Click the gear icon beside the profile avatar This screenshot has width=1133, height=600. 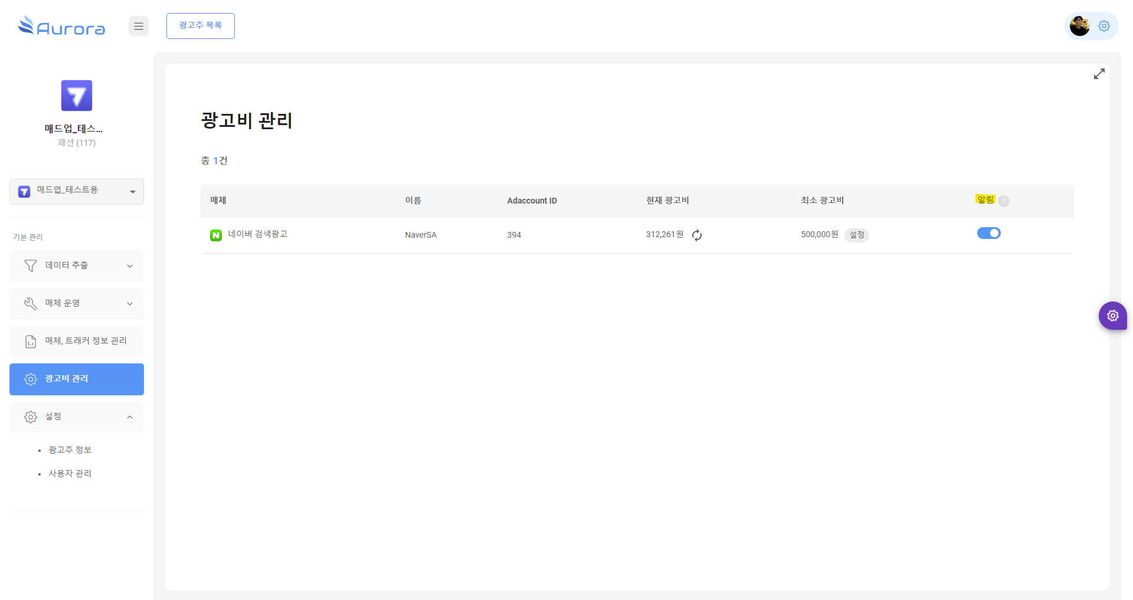[1104, 26]
